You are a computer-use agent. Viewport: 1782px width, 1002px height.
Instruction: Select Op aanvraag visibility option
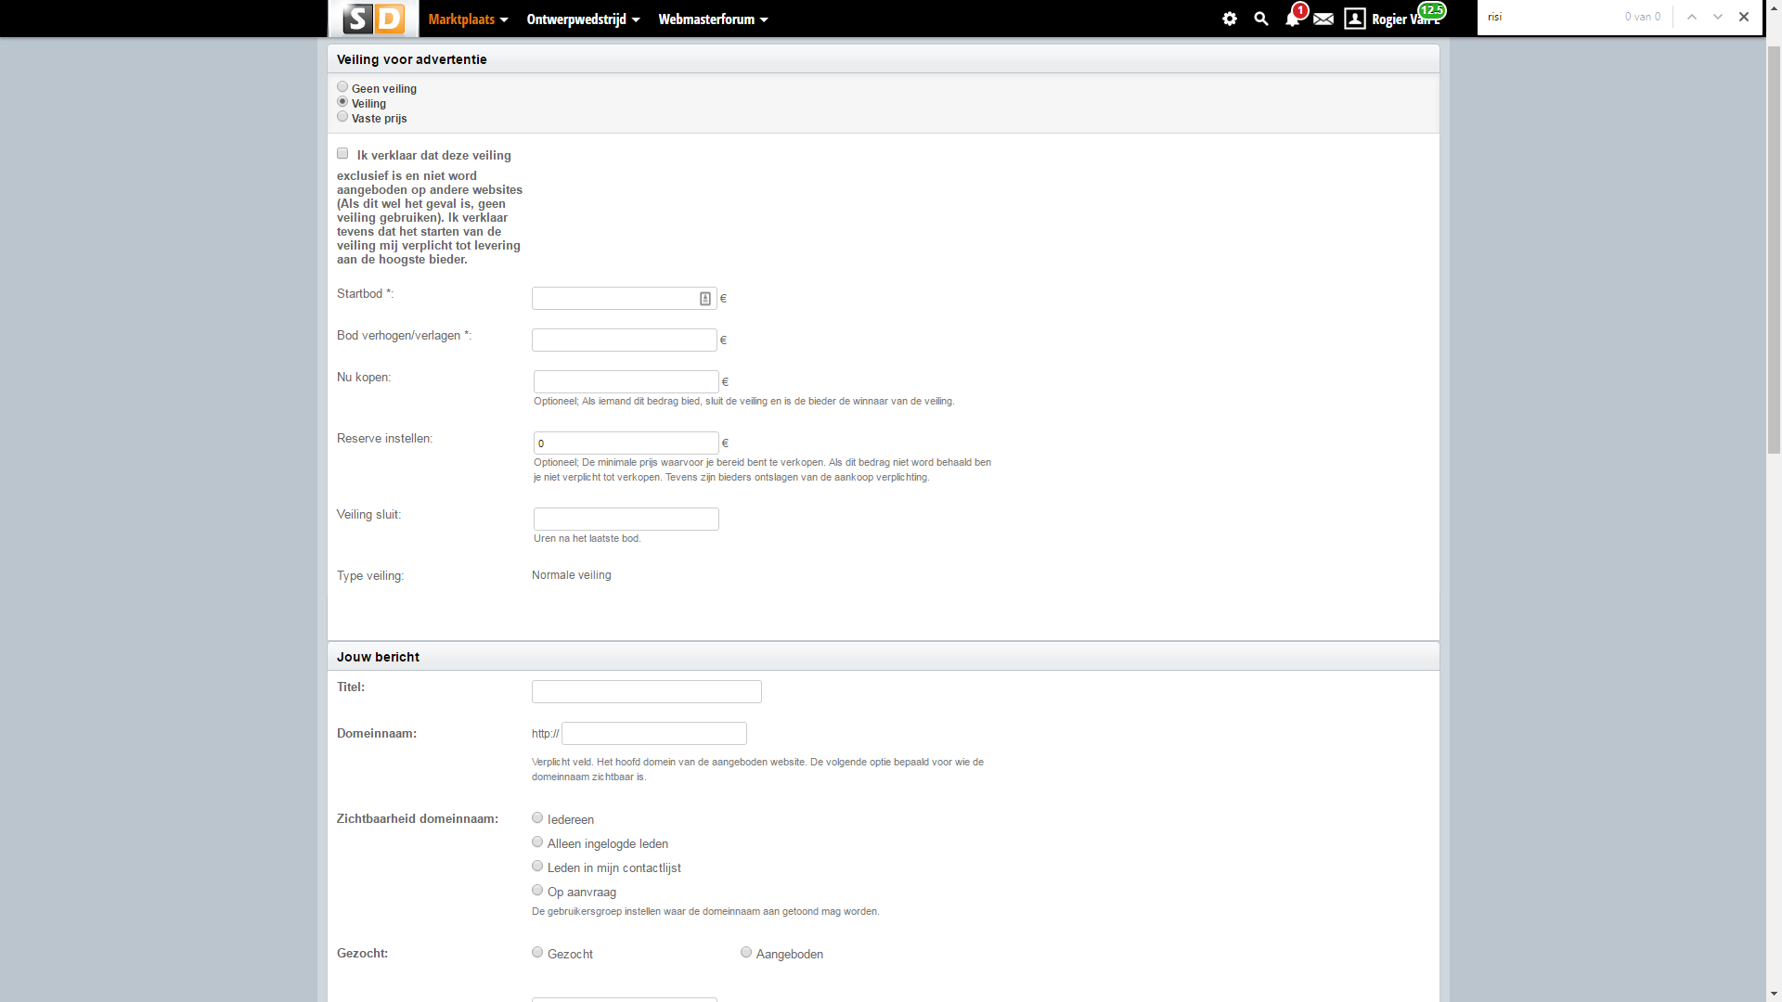pyautogui.click(x=537, y=891)
